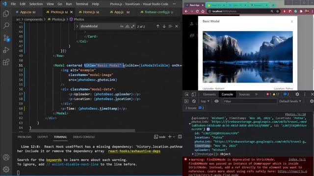The width and height of the screenshot is (314, 176).
Task: Click the mountain lake image in modal
Action: pyautogui.click(x=248, y=57)
